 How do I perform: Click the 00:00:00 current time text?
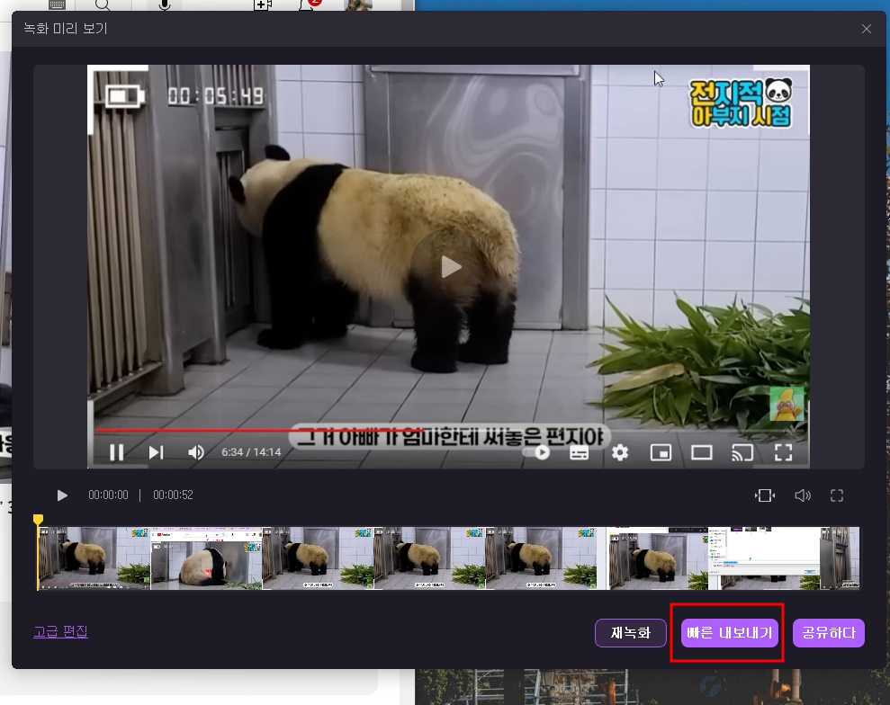click(108, 495)
